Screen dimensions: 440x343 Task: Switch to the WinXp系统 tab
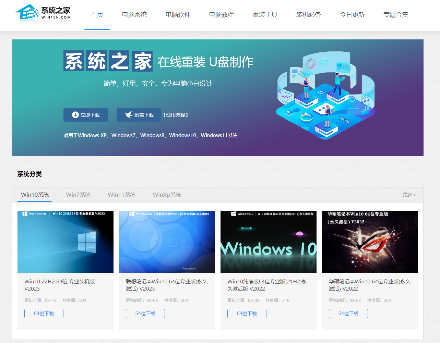pyautogui.click(x=167, y=195)
